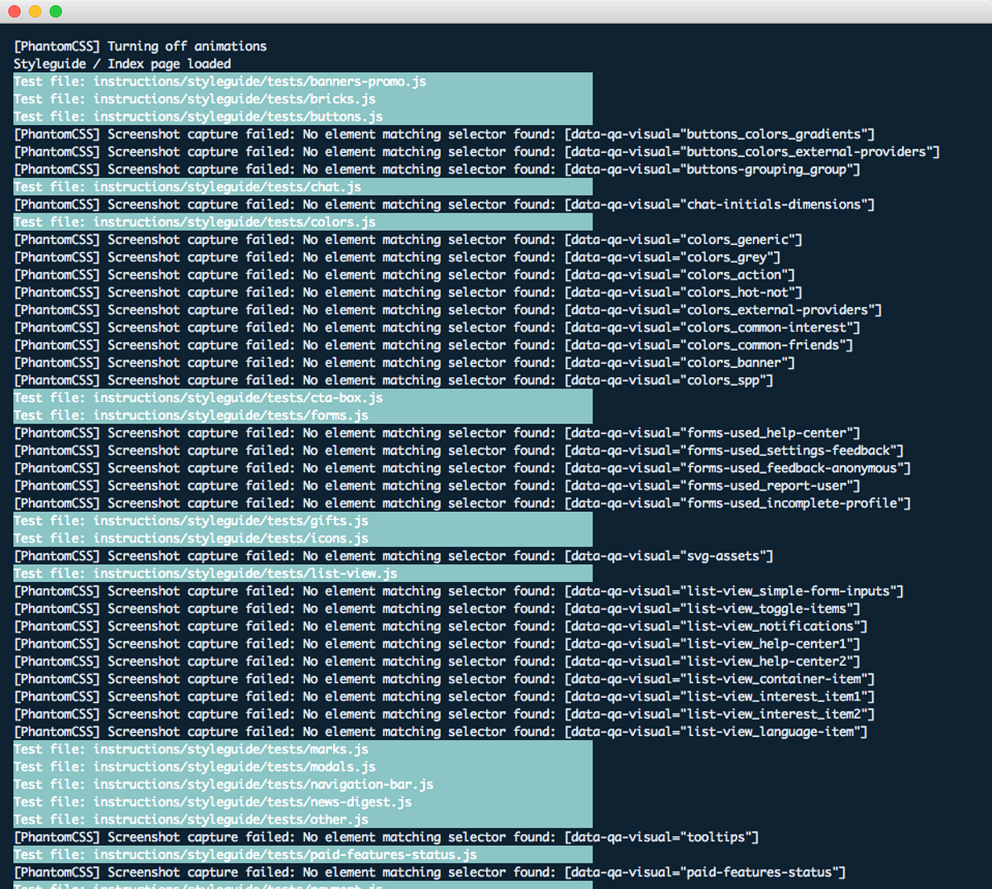
Task: Click the forms-used_feedback-anonymous error line
Action: [463, 468]
